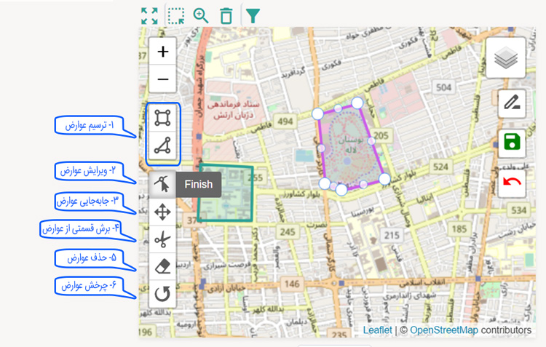The height and width of the screenshot is (347, 546).
Task: Toggle the edit features mode button
Action: 163,185
